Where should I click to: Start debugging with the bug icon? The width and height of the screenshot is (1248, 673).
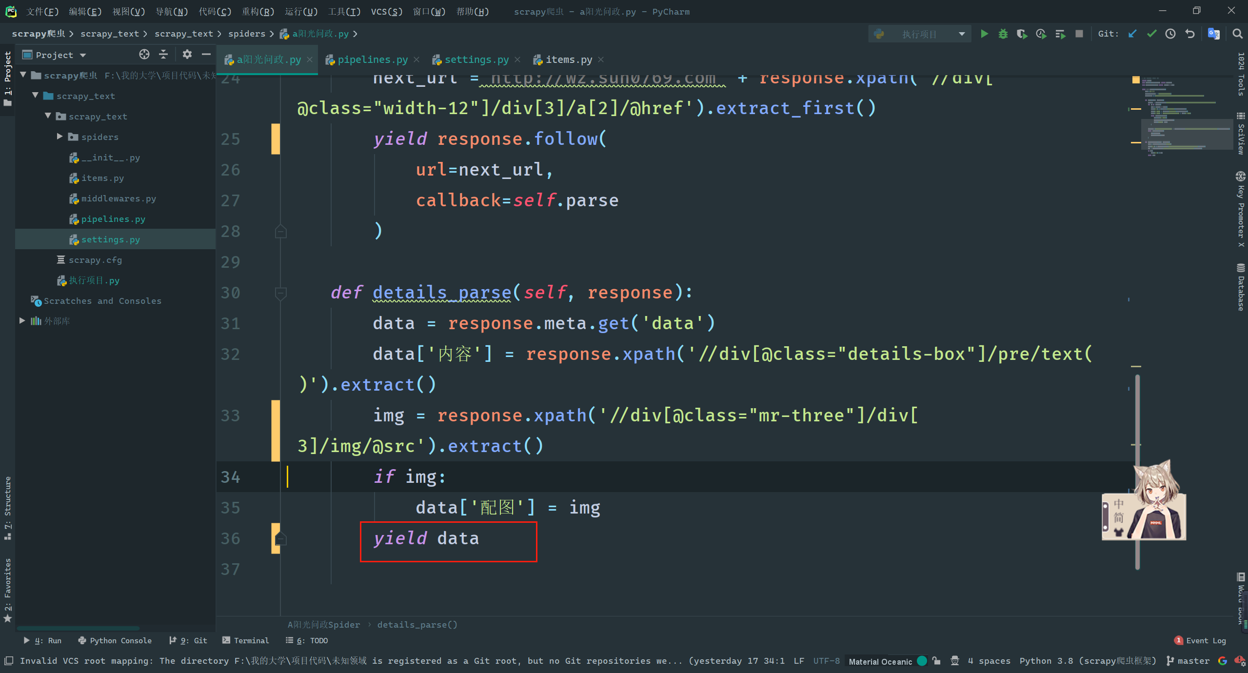pos(1003,34)
